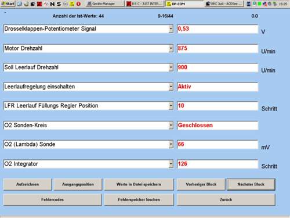The width and height of the screenshot is (290, 218).
Task: Click the dark blue system tray icon left of clock area
Action: pyautogui.click(x=249, y=3)
